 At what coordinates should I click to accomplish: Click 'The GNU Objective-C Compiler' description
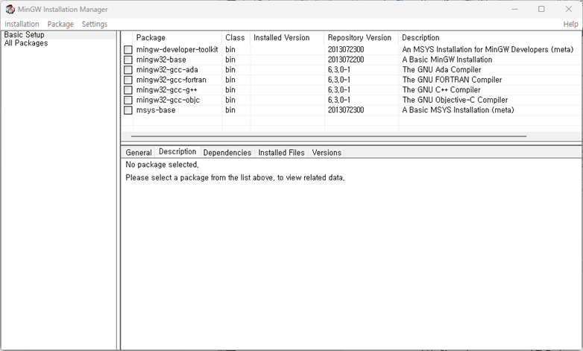click(x=455, y=100)
